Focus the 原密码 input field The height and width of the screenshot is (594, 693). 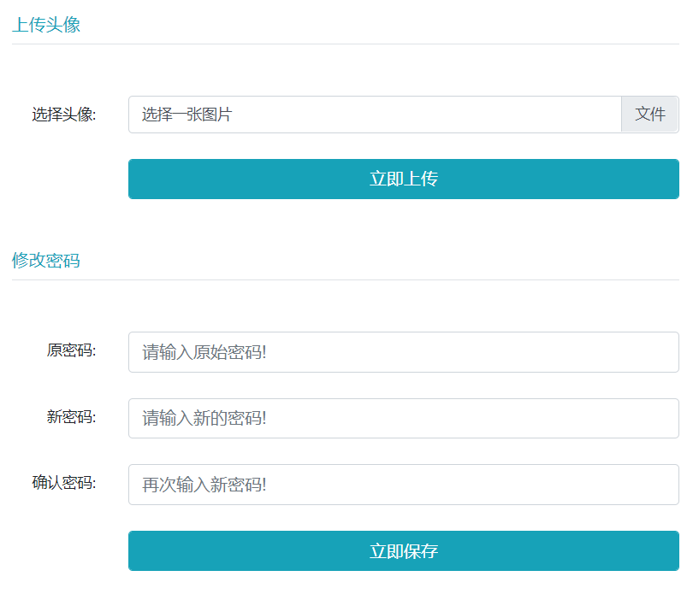pyautogui.click(x=403, y=352)
